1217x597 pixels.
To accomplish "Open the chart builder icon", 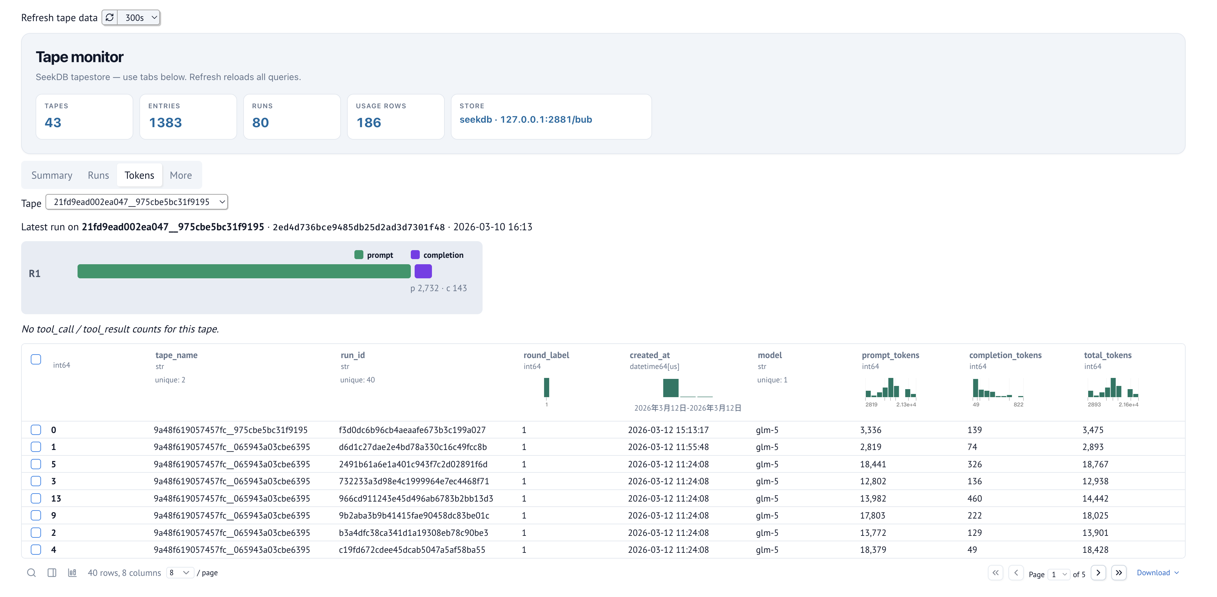I will pos(72,572).
